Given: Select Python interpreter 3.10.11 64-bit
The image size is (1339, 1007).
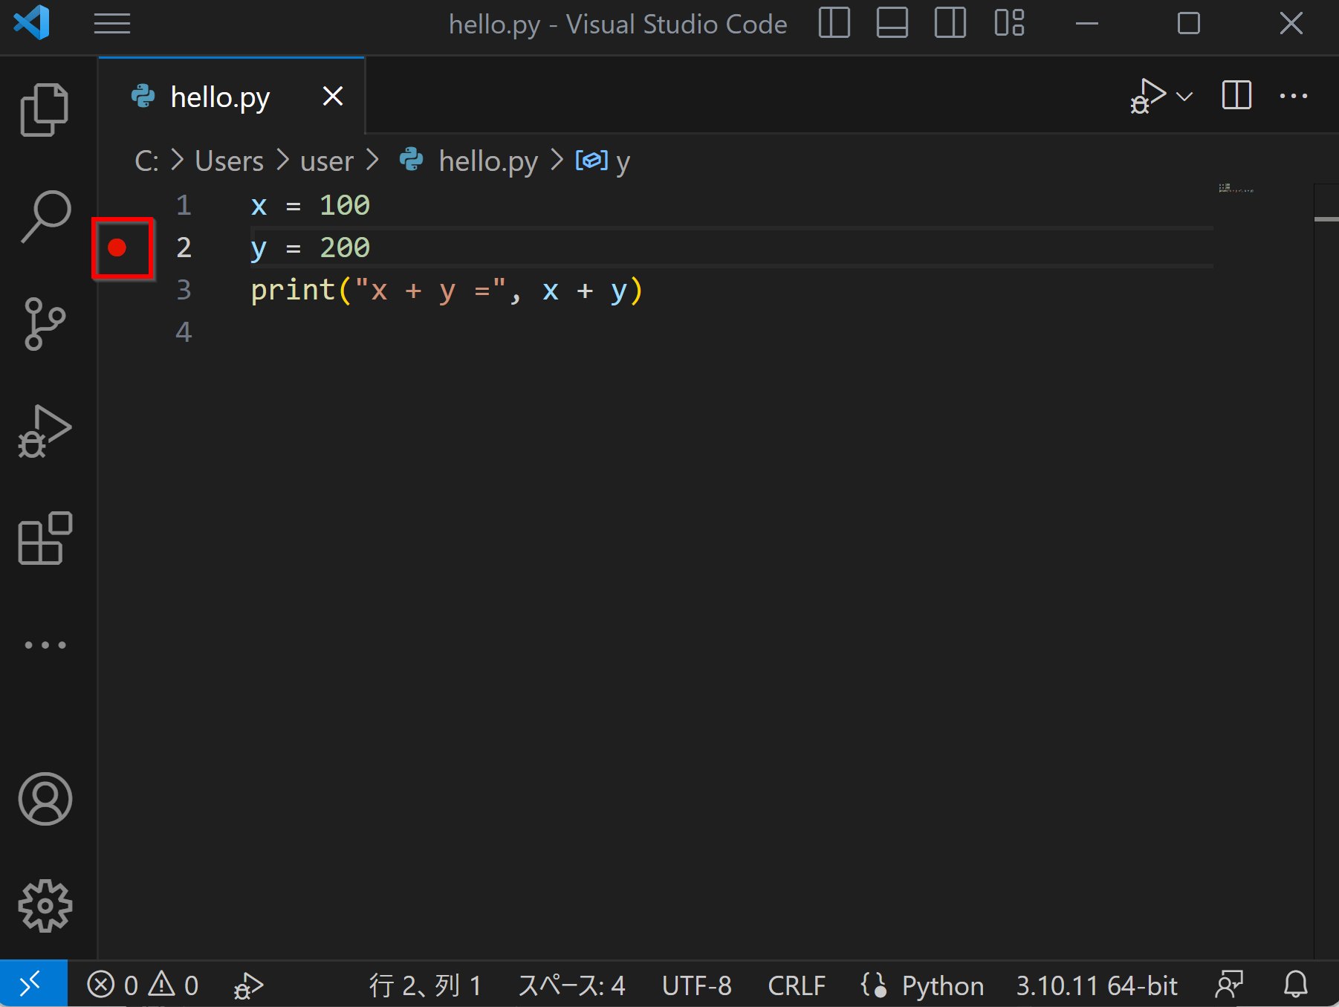Looking at the screenshot, I should (1097, 985).
